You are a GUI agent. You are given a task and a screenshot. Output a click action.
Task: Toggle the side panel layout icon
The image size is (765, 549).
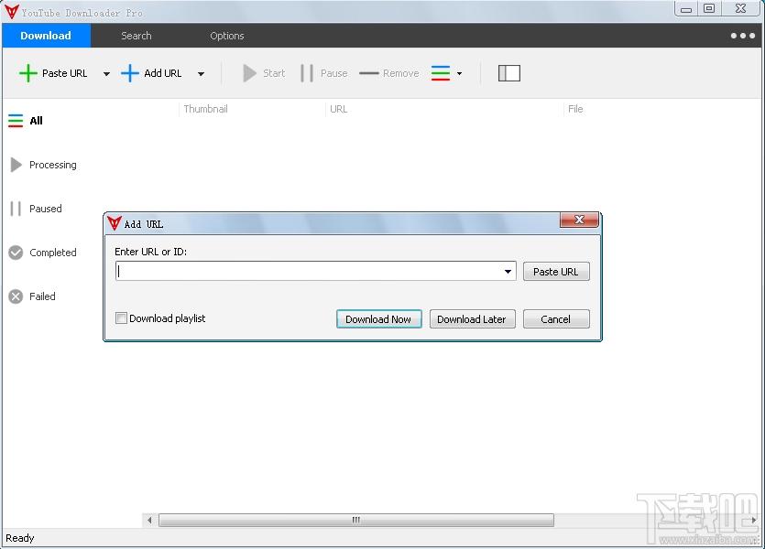pos(508,73)
